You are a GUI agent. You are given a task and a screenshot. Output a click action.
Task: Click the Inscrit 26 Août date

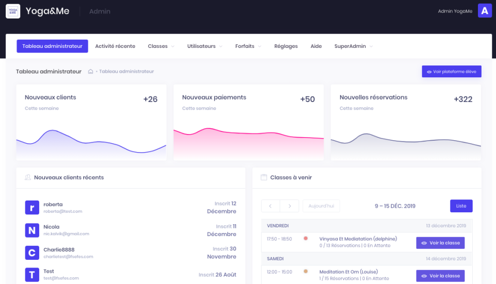click(x=218, y=275)
